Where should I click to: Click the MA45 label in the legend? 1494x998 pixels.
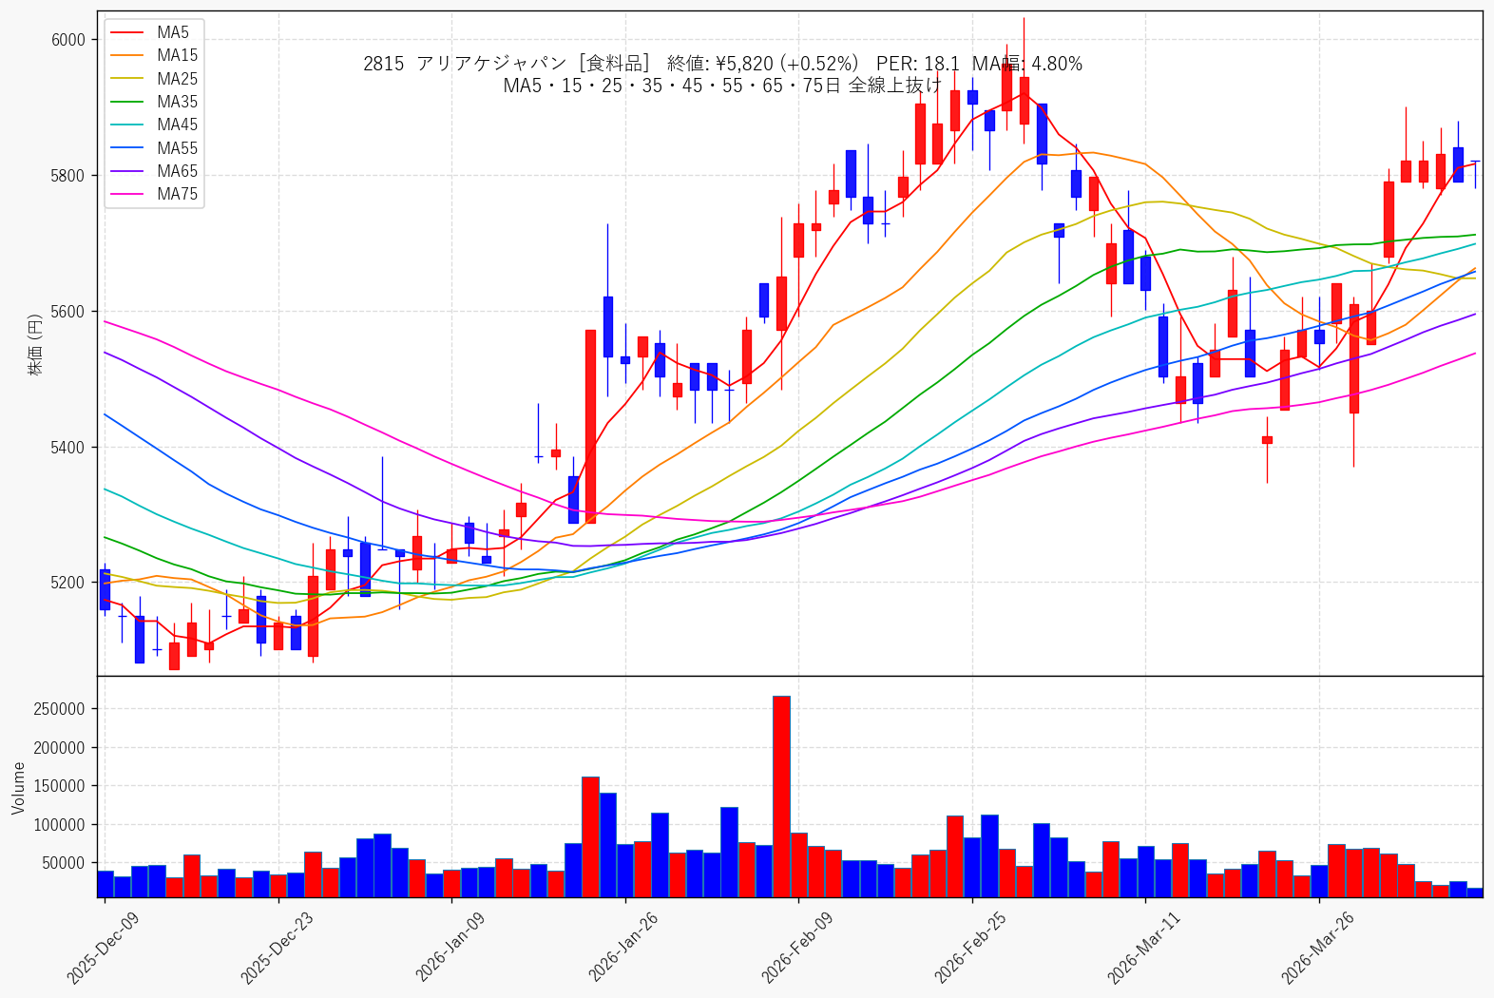[x=178, y=125]
